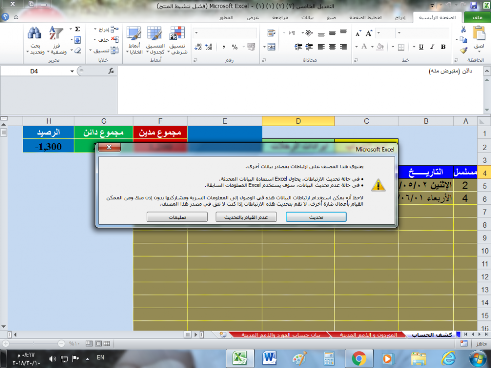Click the zoom slider track
This screenshot has width=491, height=368.
click(33, 343)
